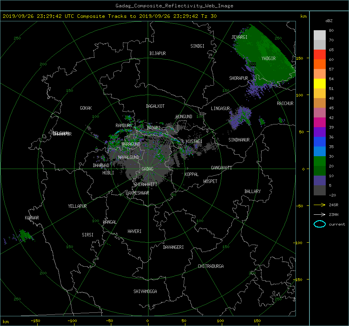Click the SINDGI city label
Viewport: 349px width, 326px height.
pyautogui.click(x=197, y=46)
